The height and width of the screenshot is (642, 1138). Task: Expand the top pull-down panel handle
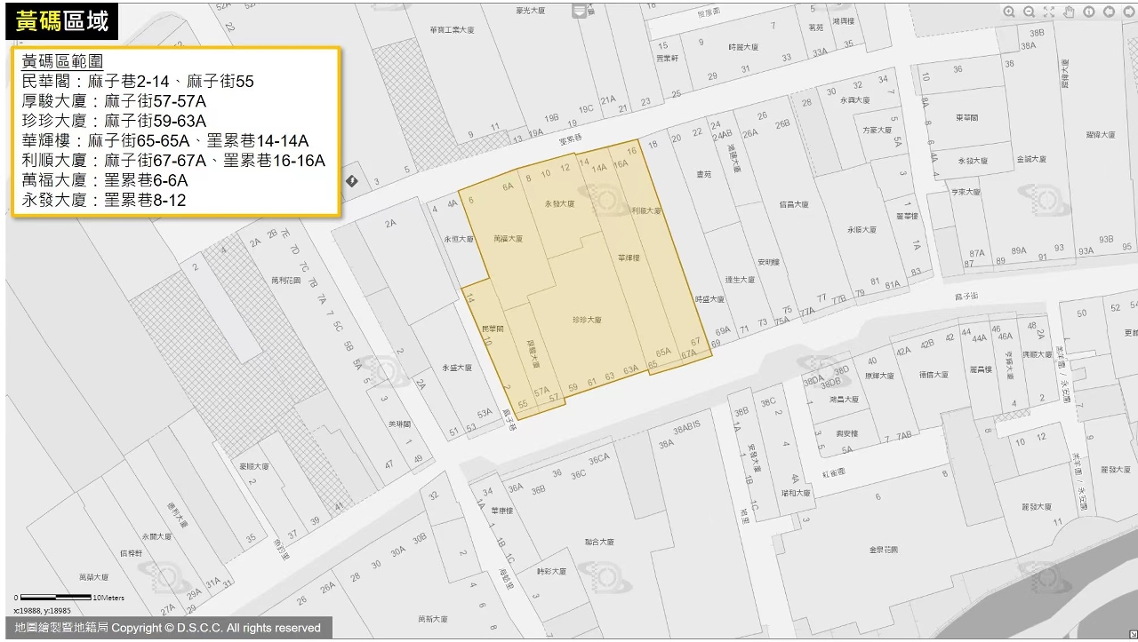click(581, 11)
